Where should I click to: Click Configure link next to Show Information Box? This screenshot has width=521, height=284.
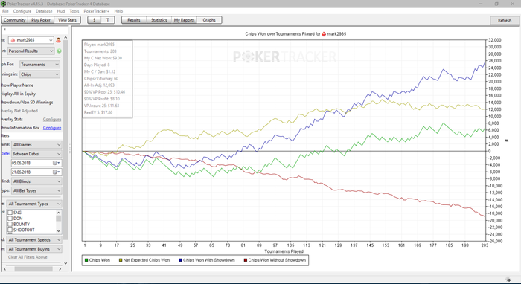[x=52, y=128]
